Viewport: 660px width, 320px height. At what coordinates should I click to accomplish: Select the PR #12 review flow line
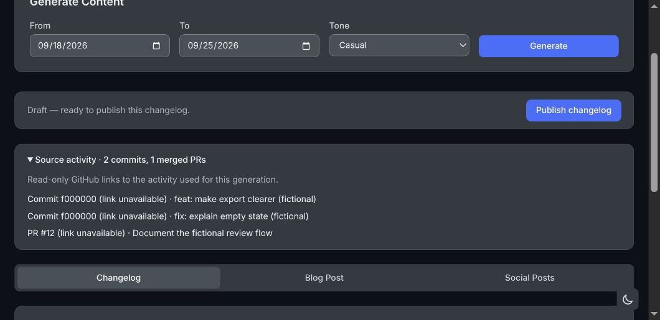[x=150, y=233]
